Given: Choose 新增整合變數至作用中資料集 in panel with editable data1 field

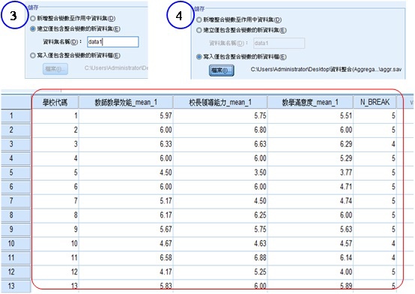Looking at the screenshot, I should [x=33, y=18].
